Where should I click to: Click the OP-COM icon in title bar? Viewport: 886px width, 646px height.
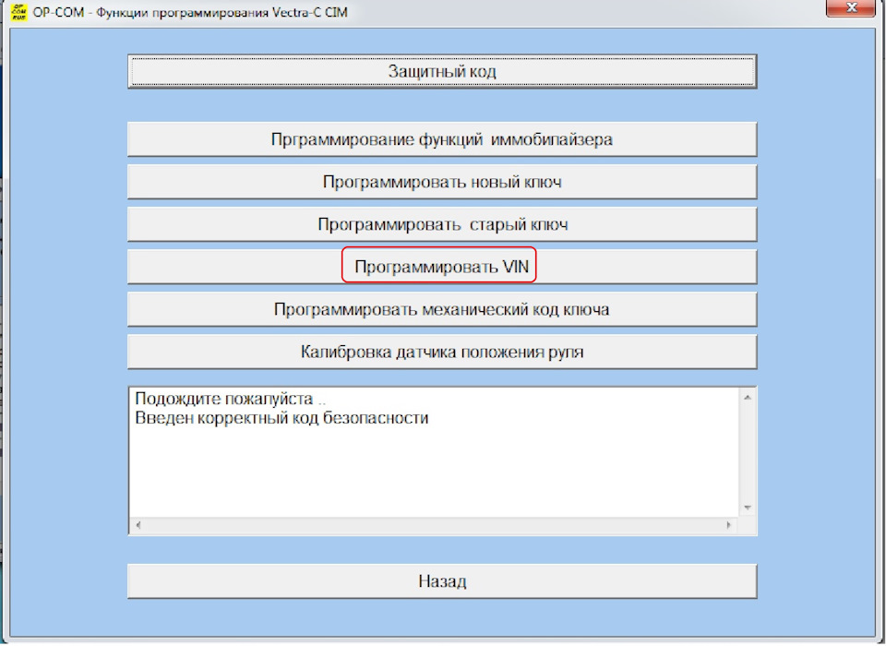click(19, 11)
